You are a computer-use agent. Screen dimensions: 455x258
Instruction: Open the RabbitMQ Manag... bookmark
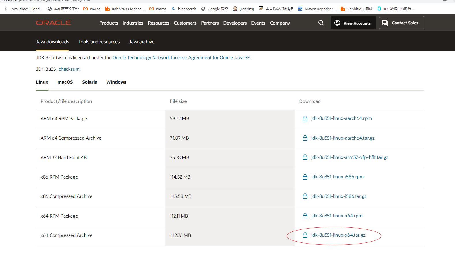(125, 9)
